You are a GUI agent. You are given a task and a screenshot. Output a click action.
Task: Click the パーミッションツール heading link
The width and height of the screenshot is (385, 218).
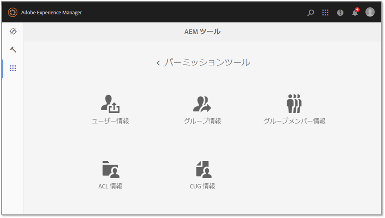(x=208, y=63)
